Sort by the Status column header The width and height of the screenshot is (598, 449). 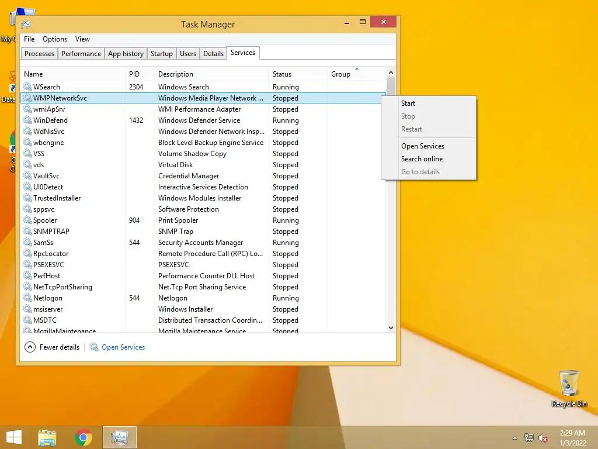tap(298, 74)
